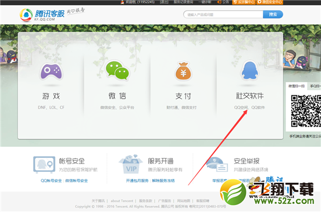The width and height of the screenshot is (321, 212).
Task: Click the 广告服务 footer link
Action: [165, 201]
